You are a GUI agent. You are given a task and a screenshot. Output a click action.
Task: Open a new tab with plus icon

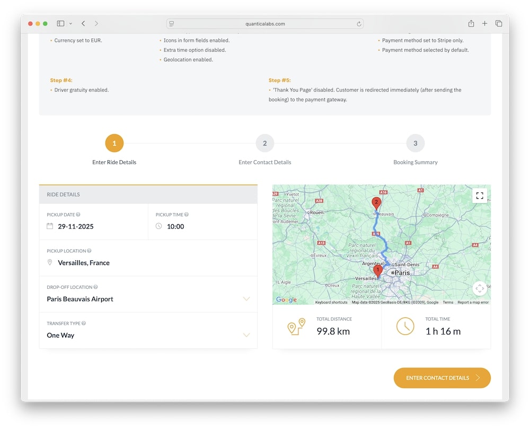(484, 23)
